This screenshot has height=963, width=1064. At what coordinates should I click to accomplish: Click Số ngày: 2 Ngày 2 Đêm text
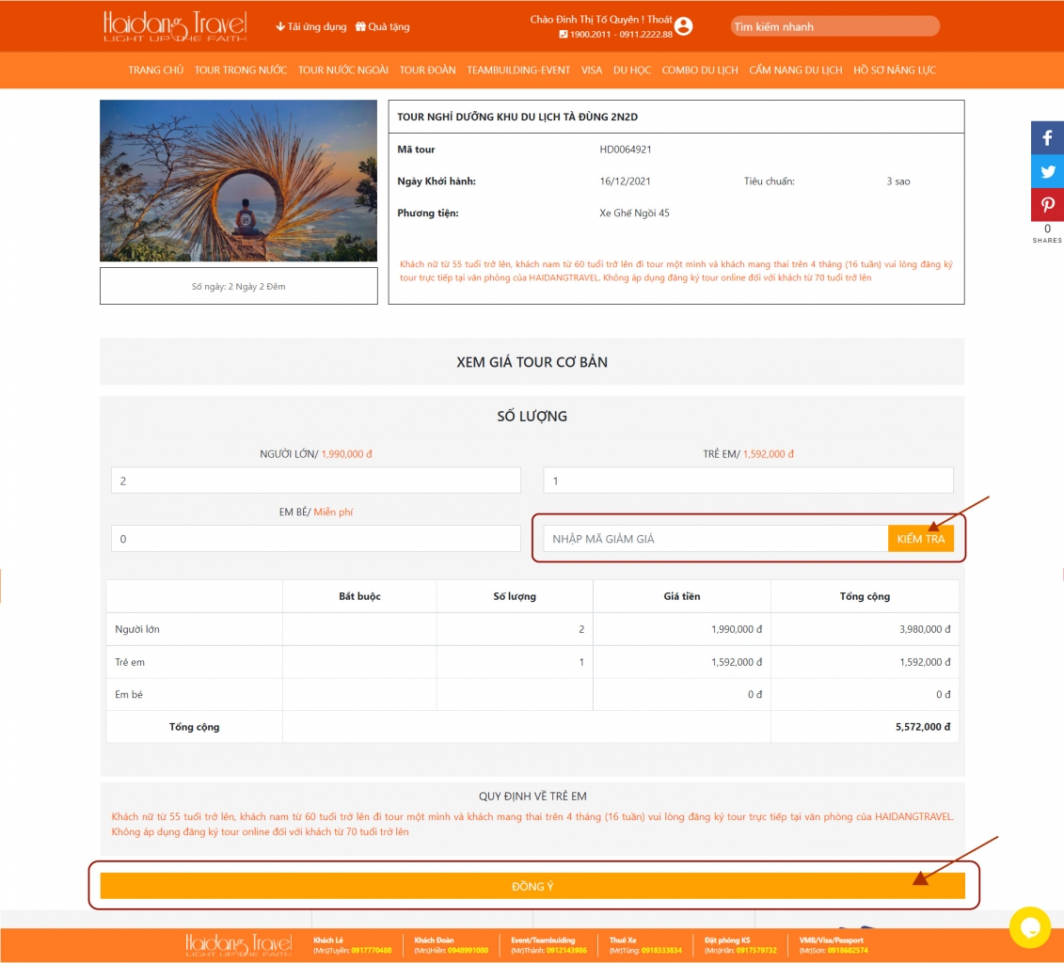238,286
